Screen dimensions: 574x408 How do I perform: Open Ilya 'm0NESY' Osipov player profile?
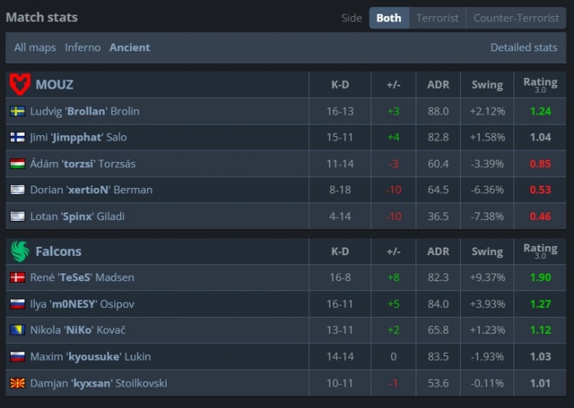[82, 304]
